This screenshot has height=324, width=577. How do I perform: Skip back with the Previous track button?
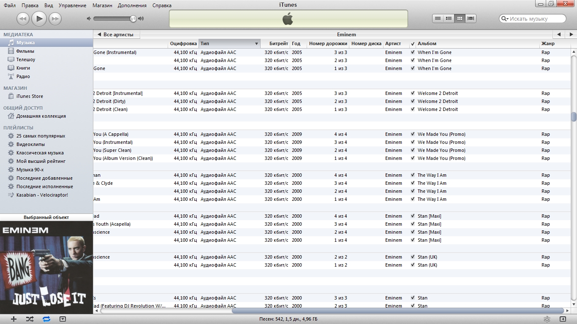(x=23, y=19)
